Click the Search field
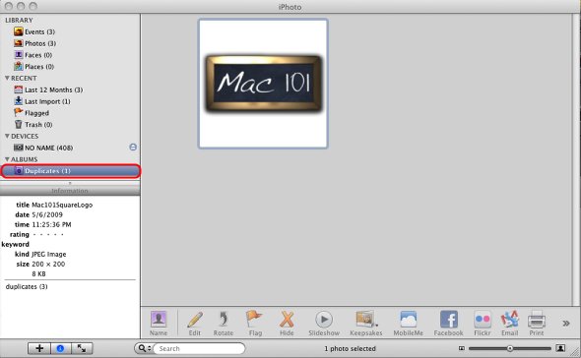The height and width of the screenshot is (358, 581). coord(199,348)
